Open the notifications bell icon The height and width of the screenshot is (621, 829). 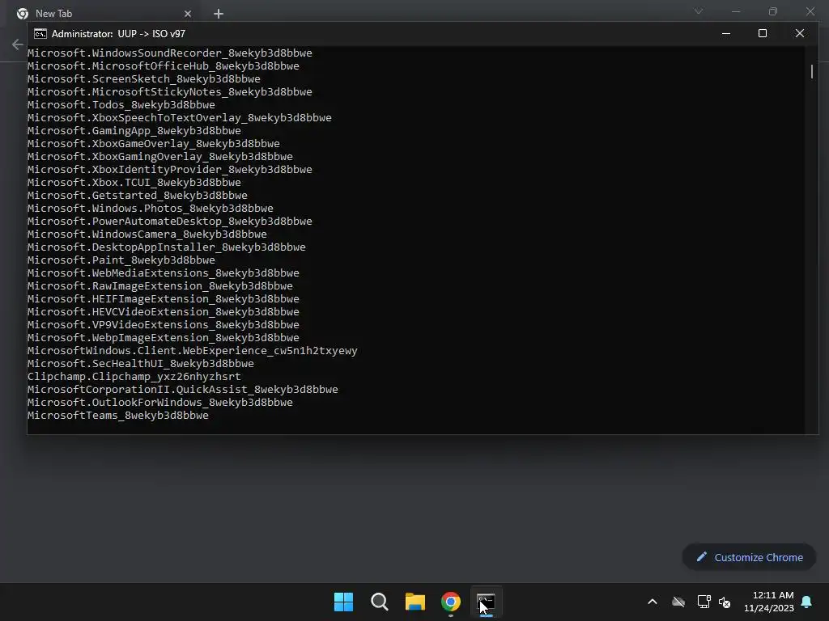(x=807, y=602)
